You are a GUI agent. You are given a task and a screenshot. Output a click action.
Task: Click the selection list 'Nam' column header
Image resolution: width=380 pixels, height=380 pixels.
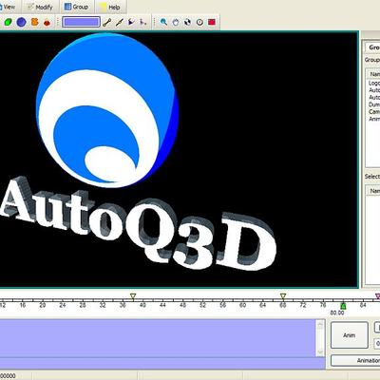point(373,191)
